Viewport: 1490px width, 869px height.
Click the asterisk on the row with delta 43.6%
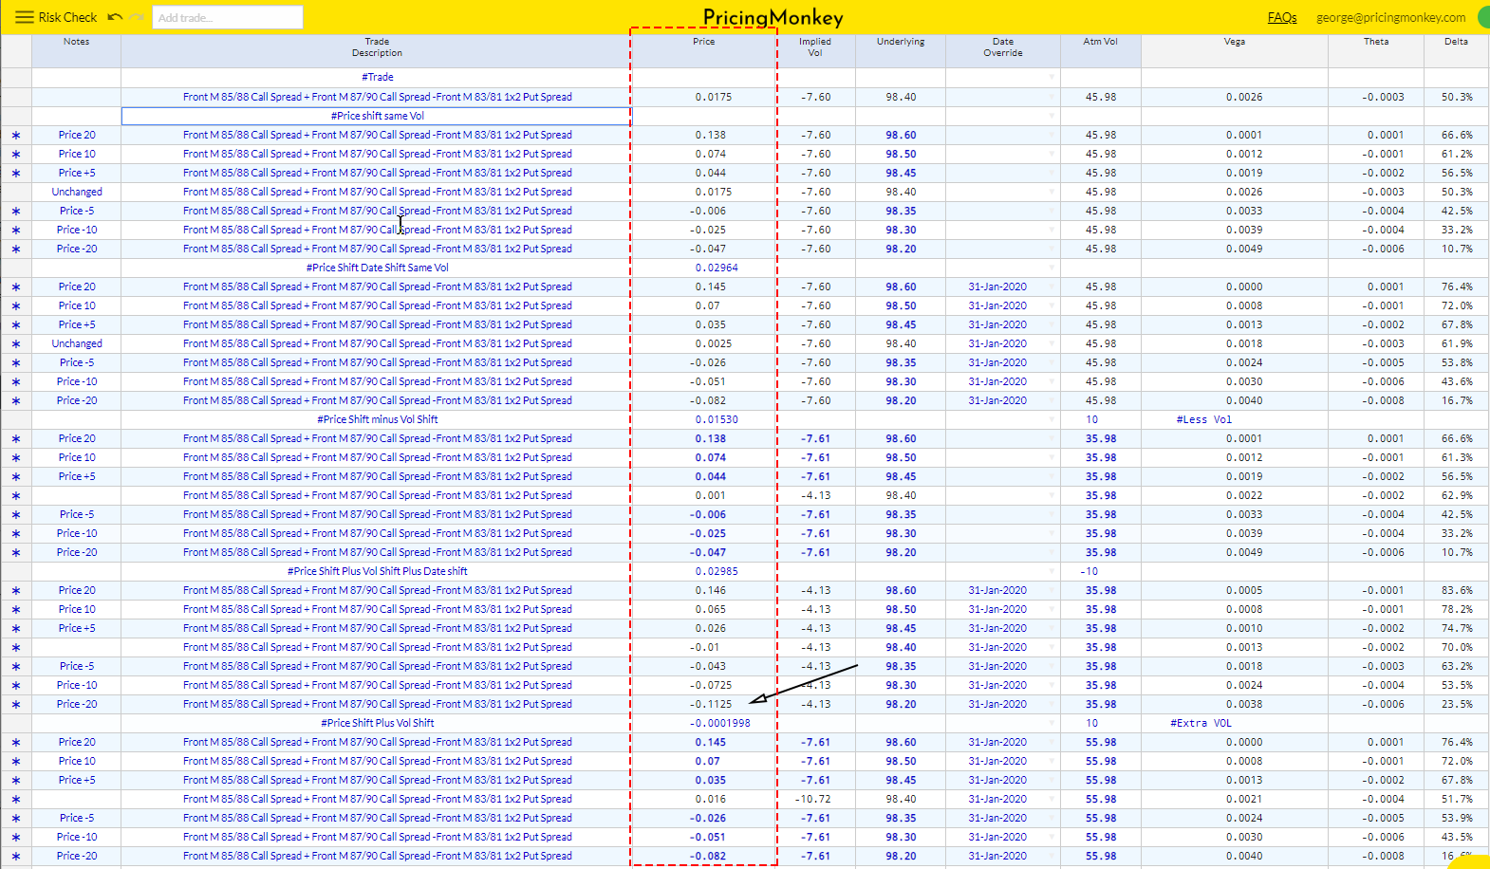(16, 381)
